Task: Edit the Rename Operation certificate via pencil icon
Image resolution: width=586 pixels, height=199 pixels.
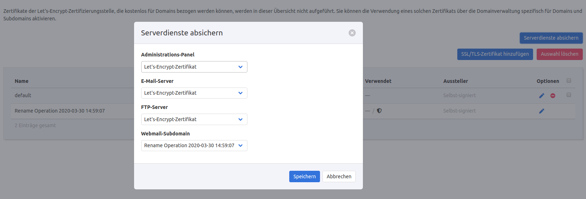Action: (542, 111)
